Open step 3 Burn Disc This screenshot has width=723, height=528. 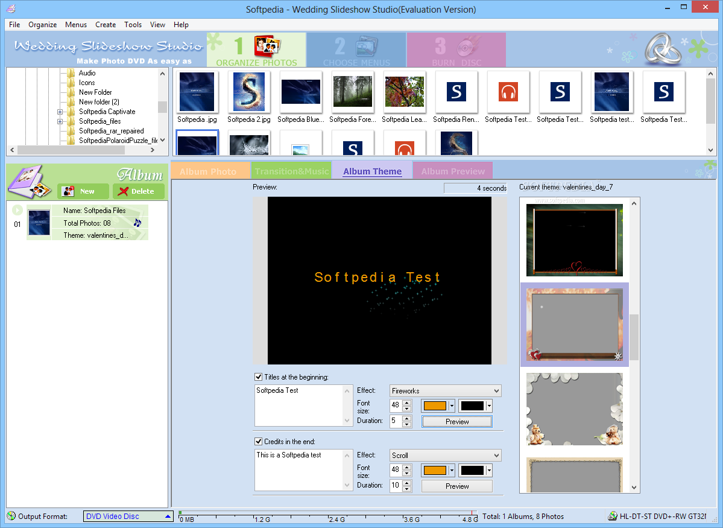pos(456,50)
